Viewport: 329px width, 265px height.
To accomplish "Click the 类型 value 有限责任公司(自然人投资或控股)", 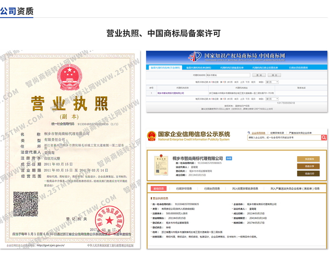I will tap(178, 209).
